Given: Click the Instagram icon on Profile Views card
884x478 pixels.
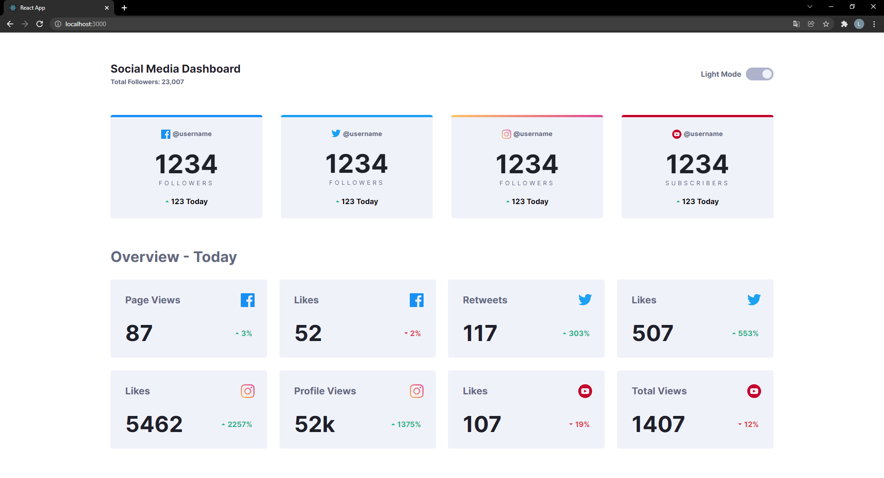Looking at the screenshot, I should pos(417,391).
